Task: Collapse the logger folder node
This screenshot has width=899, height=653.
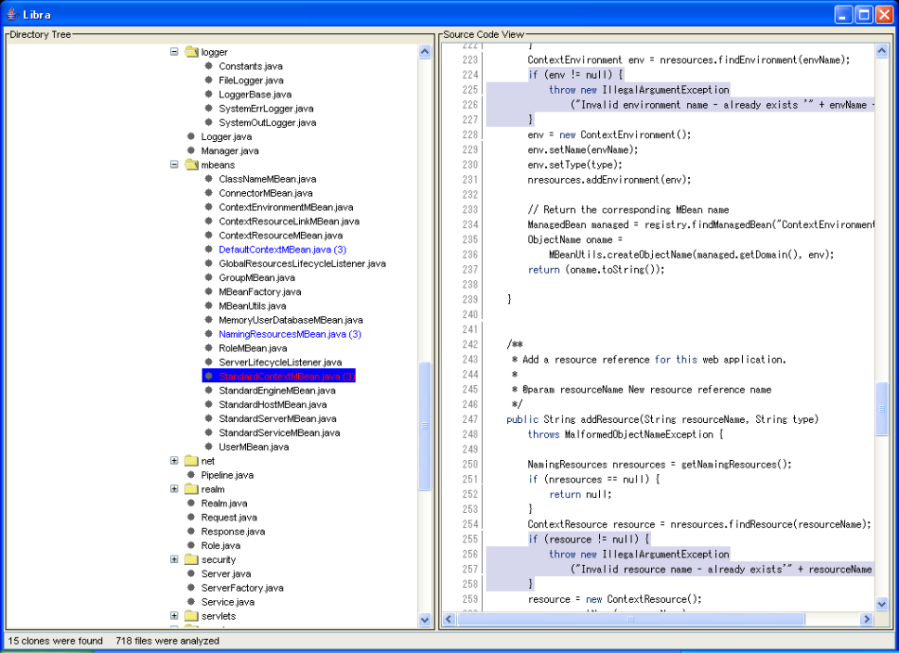Action: click(174, 52)
